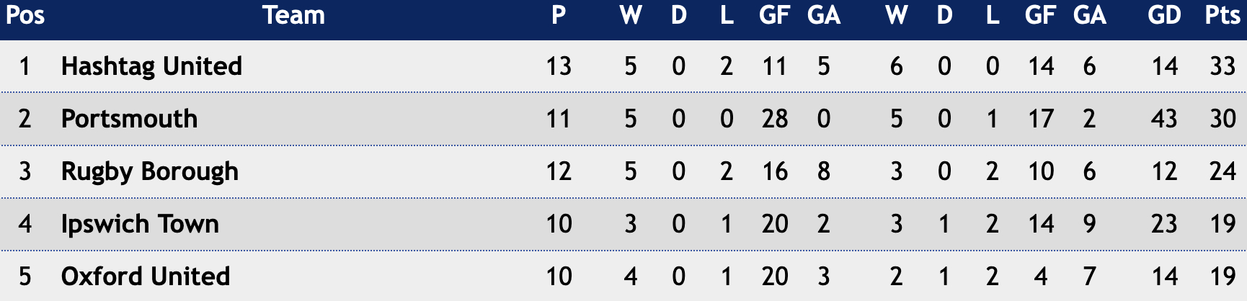Viewport: 1247px width, 301px height.
Task: Select Ipswich Town's goal difference 23
Action: point(1164,224)
